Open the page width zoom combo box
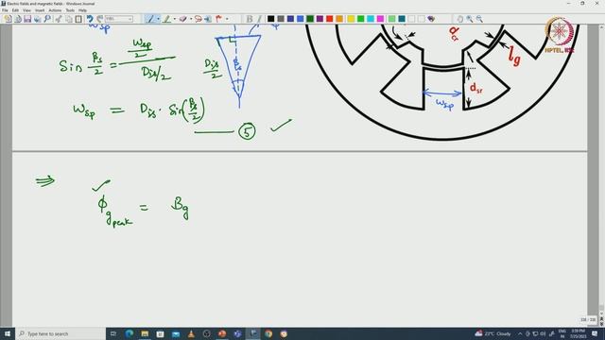The image size is (605, 340). 119,19
